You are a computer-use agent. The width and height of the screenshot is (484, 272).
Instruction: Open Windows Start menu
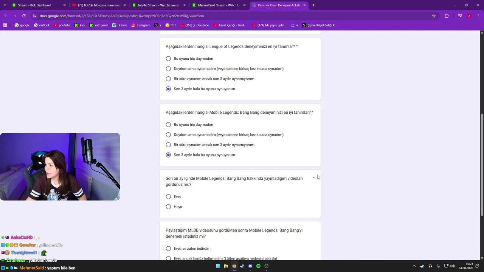point(218,266)
